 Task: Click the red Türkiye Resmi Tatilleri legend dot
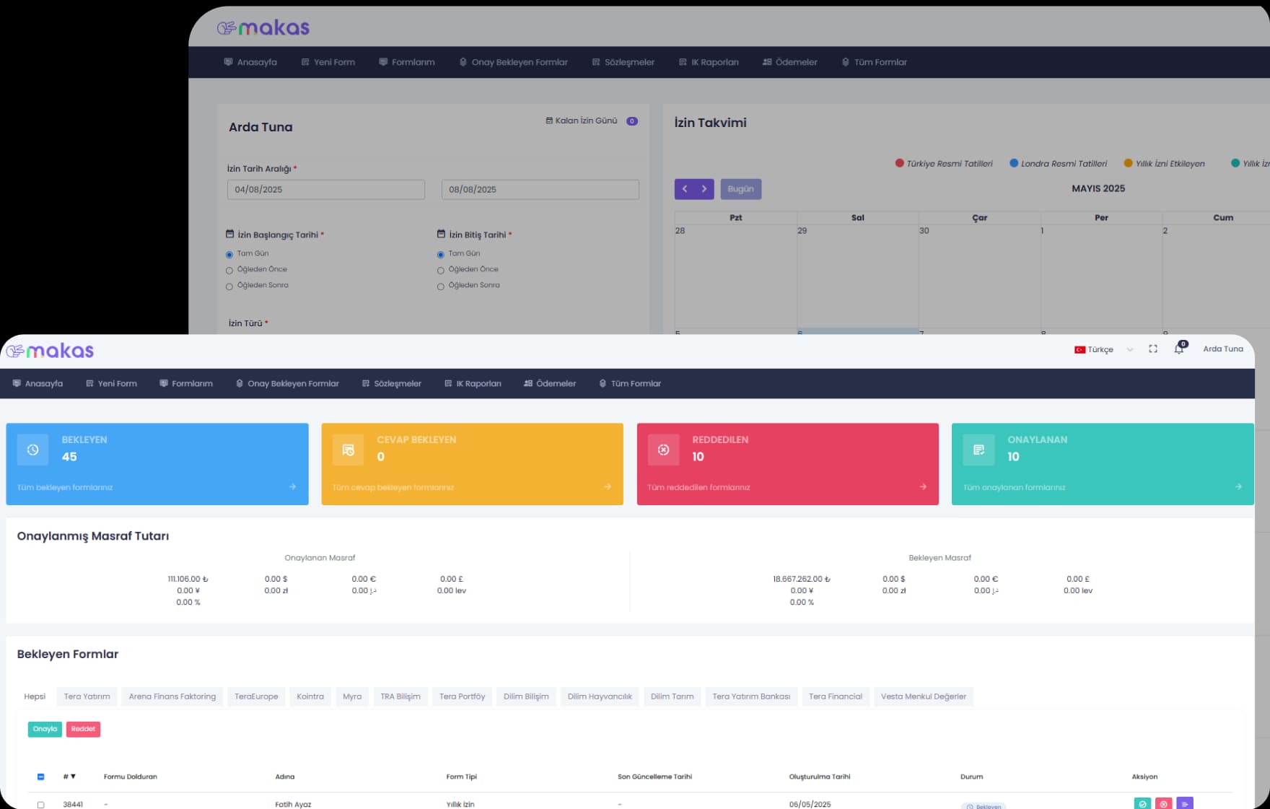pyautogui.click(x=899, y=163)
